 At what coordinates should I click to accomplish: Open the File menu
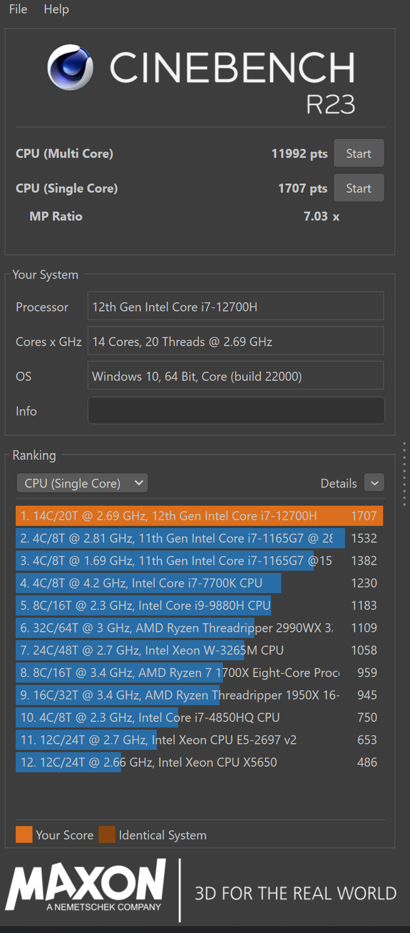coord(18,9)
